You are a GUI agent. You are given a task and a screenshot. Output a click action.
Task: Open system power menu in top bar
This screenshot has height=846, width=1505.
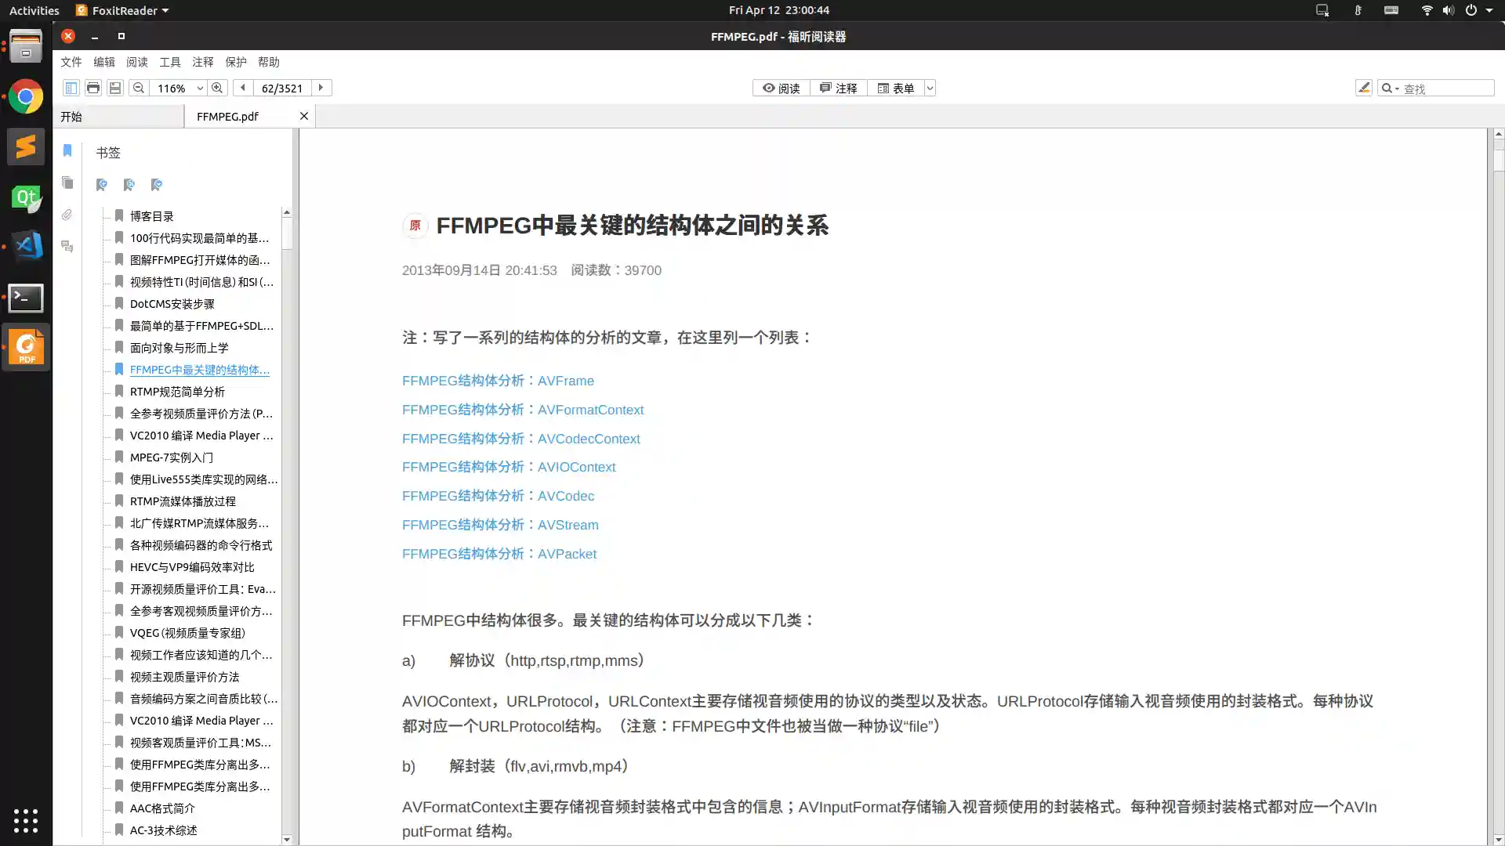tap(1478, 10)
